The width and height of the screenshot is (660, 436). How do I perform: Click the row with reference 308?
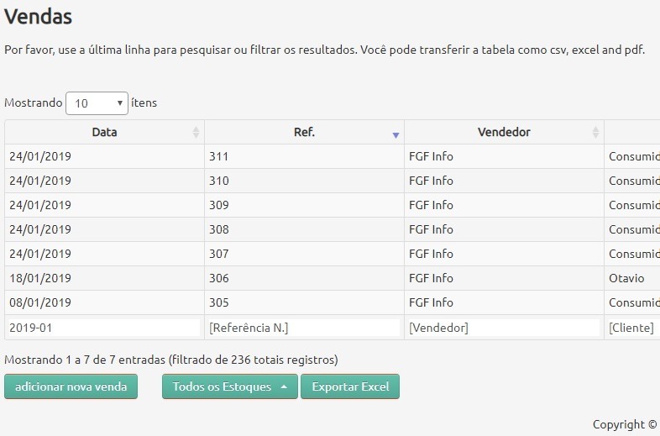click(303, 229)
